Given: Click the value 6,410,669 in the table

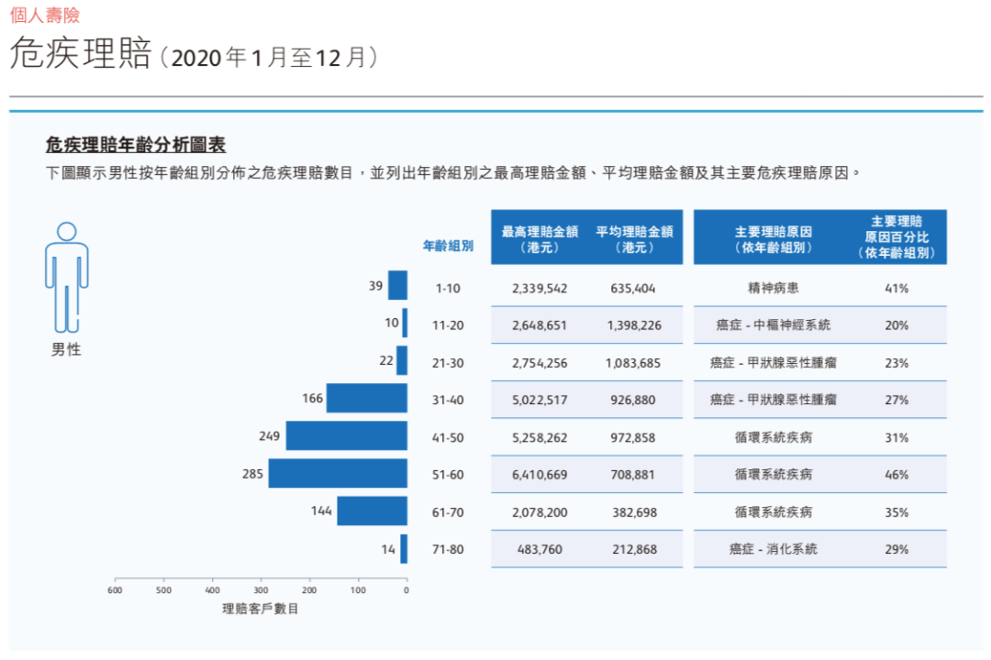Looking at the screenshot, I should tap(541, 474).
